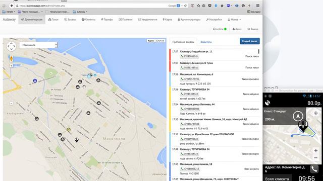Expand the Новое dropdown menu
Image resolution: width=323 pixels, height=181 pixels.
[234, 20]
